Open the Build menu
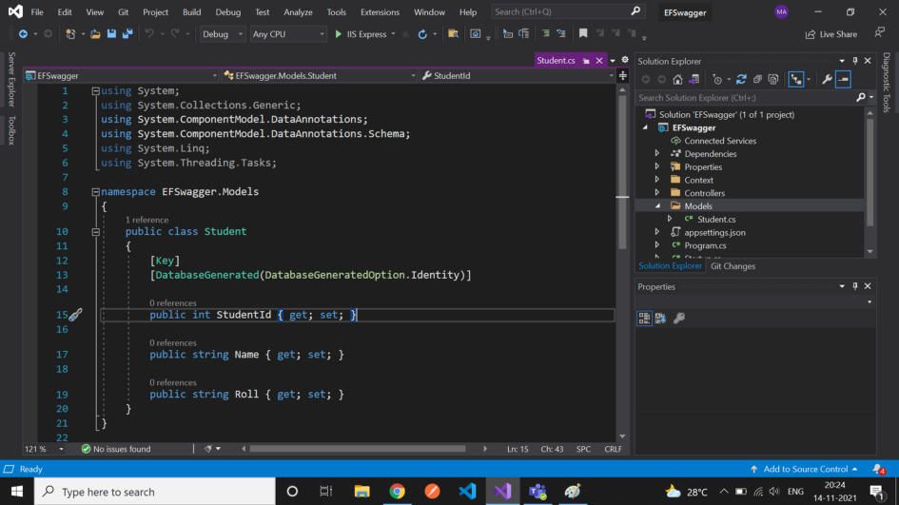Image resolution: width=899 pixels, height=505 pixels. click(x=191, y=12)
